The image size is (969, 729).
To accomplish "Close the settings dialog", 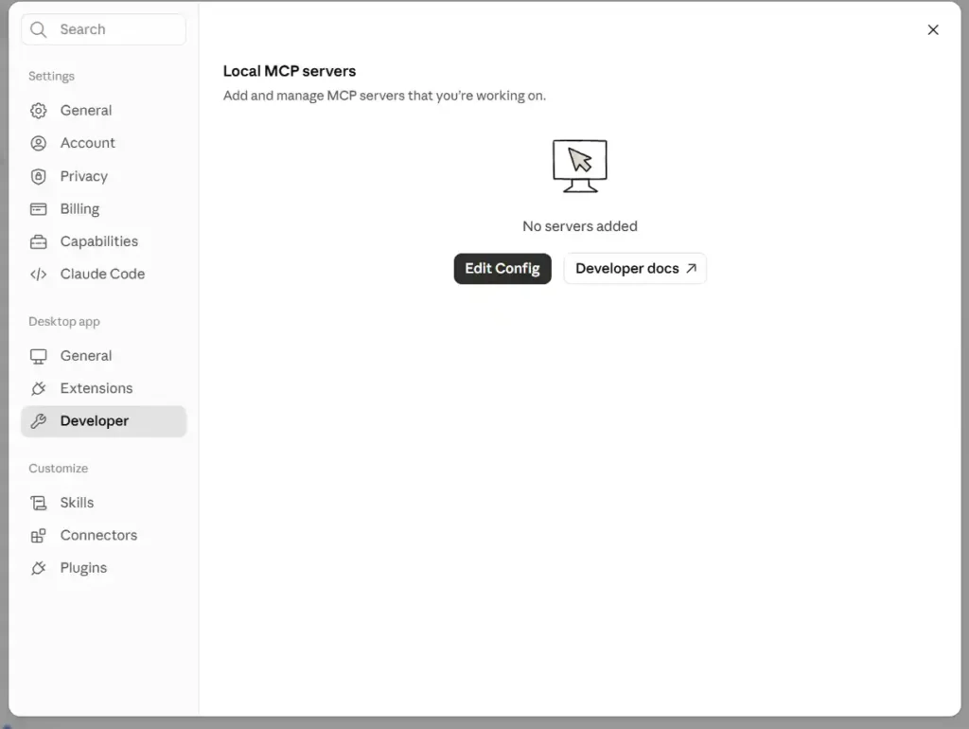I will click(x=933, y=29).
